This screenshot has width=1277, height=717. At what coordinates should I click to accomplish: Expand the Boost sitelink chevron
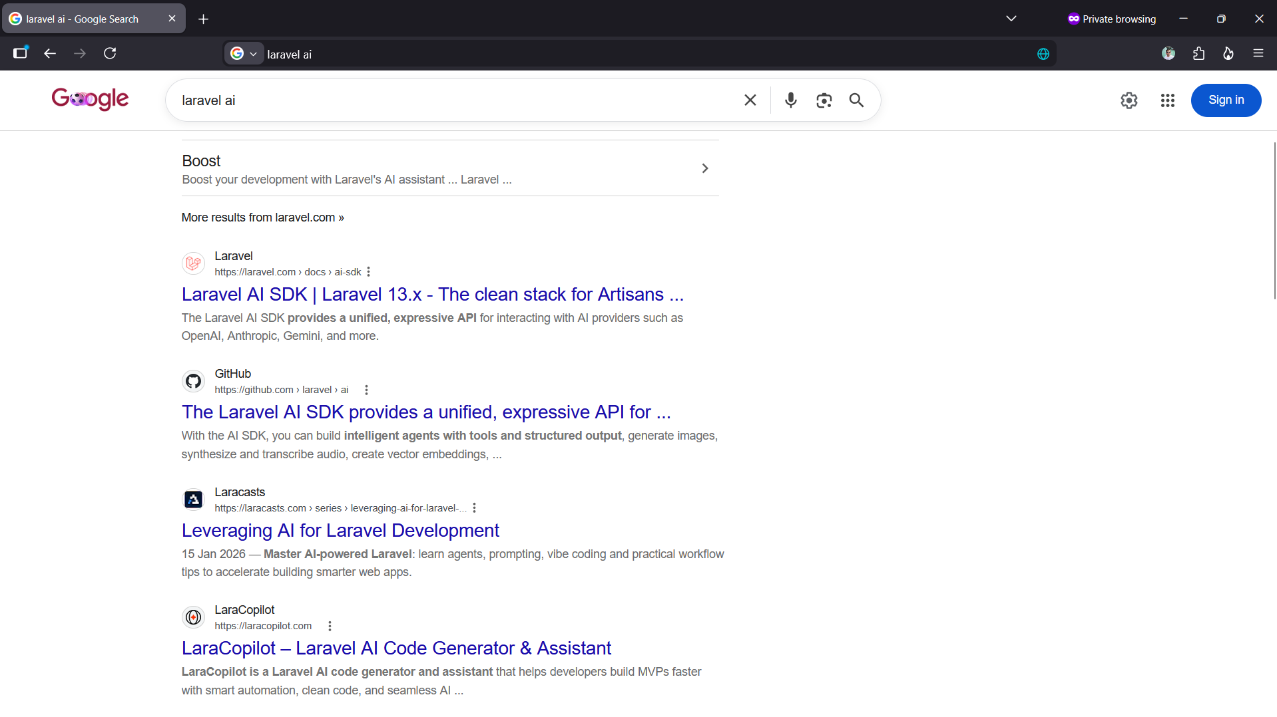tap(705, 168)
